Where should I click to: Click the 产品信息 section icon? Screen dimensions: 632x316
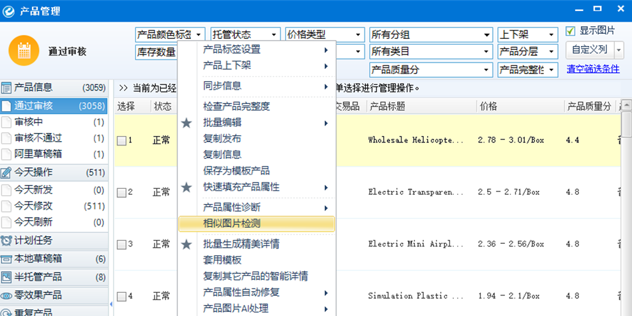point(6,88)
